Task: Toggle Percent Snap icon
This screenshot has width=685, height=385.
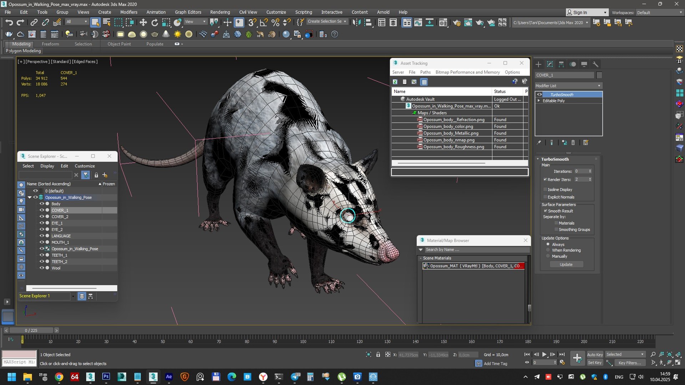Action: point(275,22)
